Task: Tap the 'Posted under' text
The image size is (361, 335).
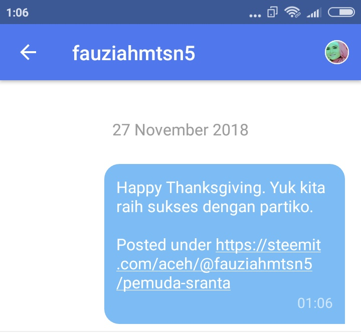Action: point(164,245)
